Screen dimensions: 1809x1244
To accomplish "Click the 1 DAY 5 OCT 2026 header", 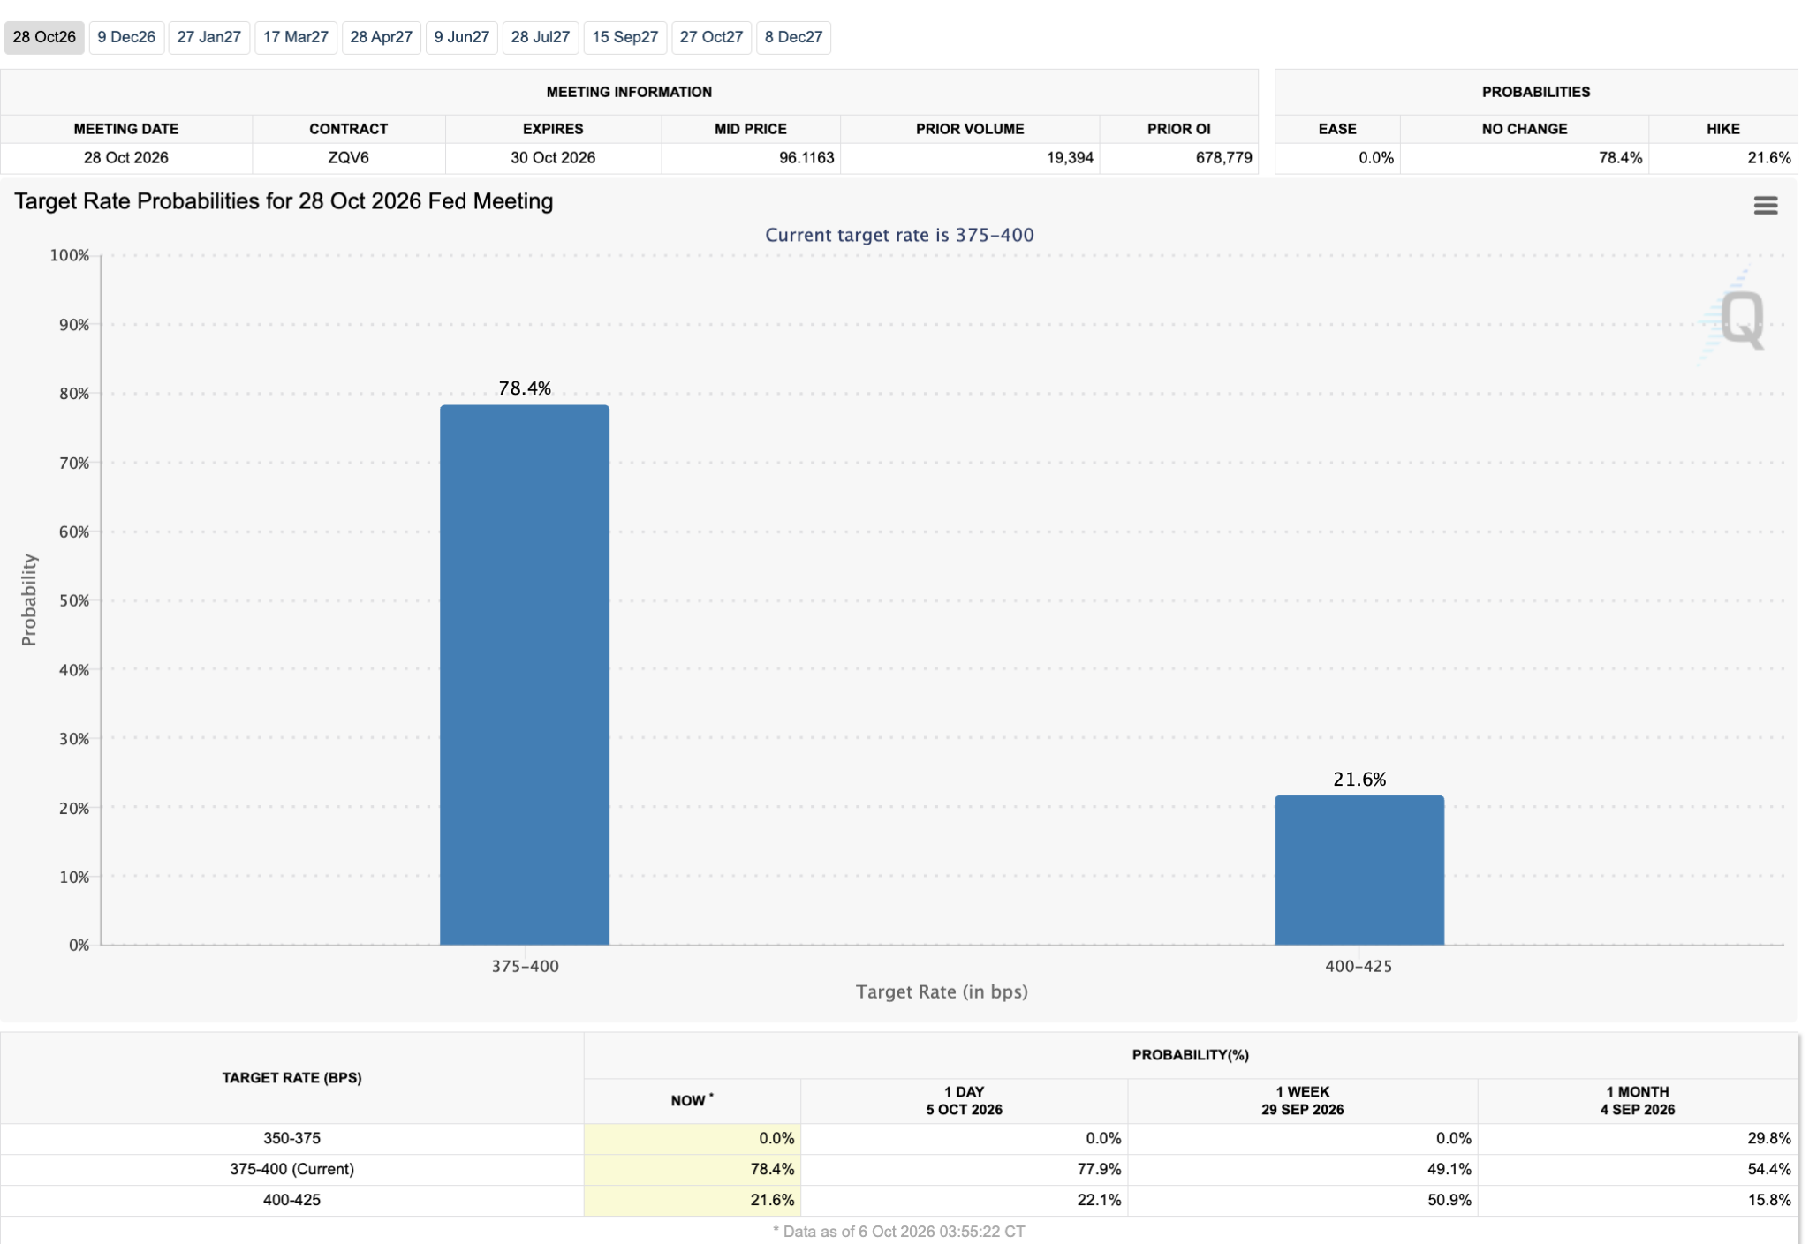I will click(x=964, y=1100).
